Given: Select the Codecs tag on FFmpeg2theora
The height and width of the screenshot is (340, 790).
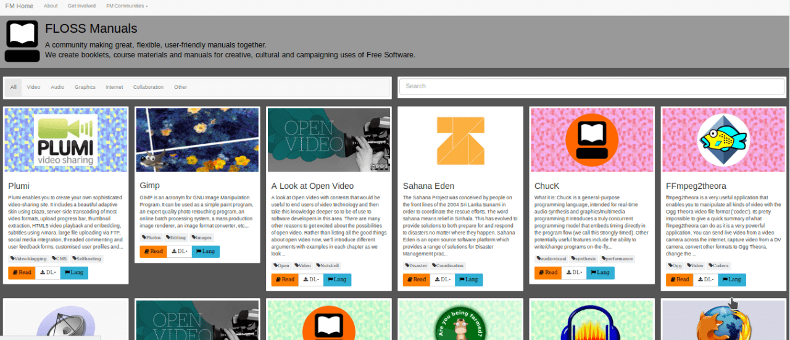Looking at the screenshot, I should click(718, 265).
